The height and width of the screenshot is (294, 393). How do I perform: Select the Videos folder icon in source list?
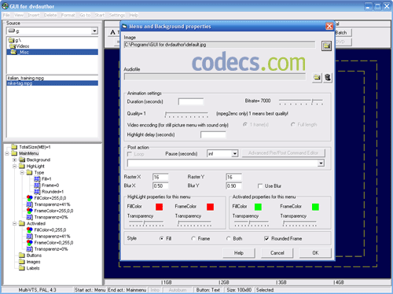pyautogui.click(x=13, y=46)
